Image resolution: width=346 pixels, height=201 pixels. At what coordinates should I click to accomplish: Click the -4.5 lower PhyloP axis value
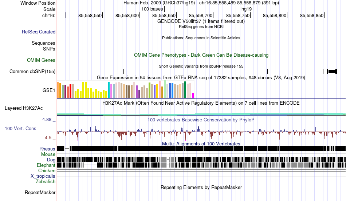pos(47,138)
